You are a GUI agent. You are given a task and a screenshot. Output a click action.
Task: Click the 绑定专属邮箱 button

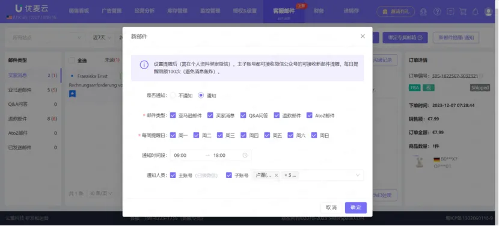[405, 37]
